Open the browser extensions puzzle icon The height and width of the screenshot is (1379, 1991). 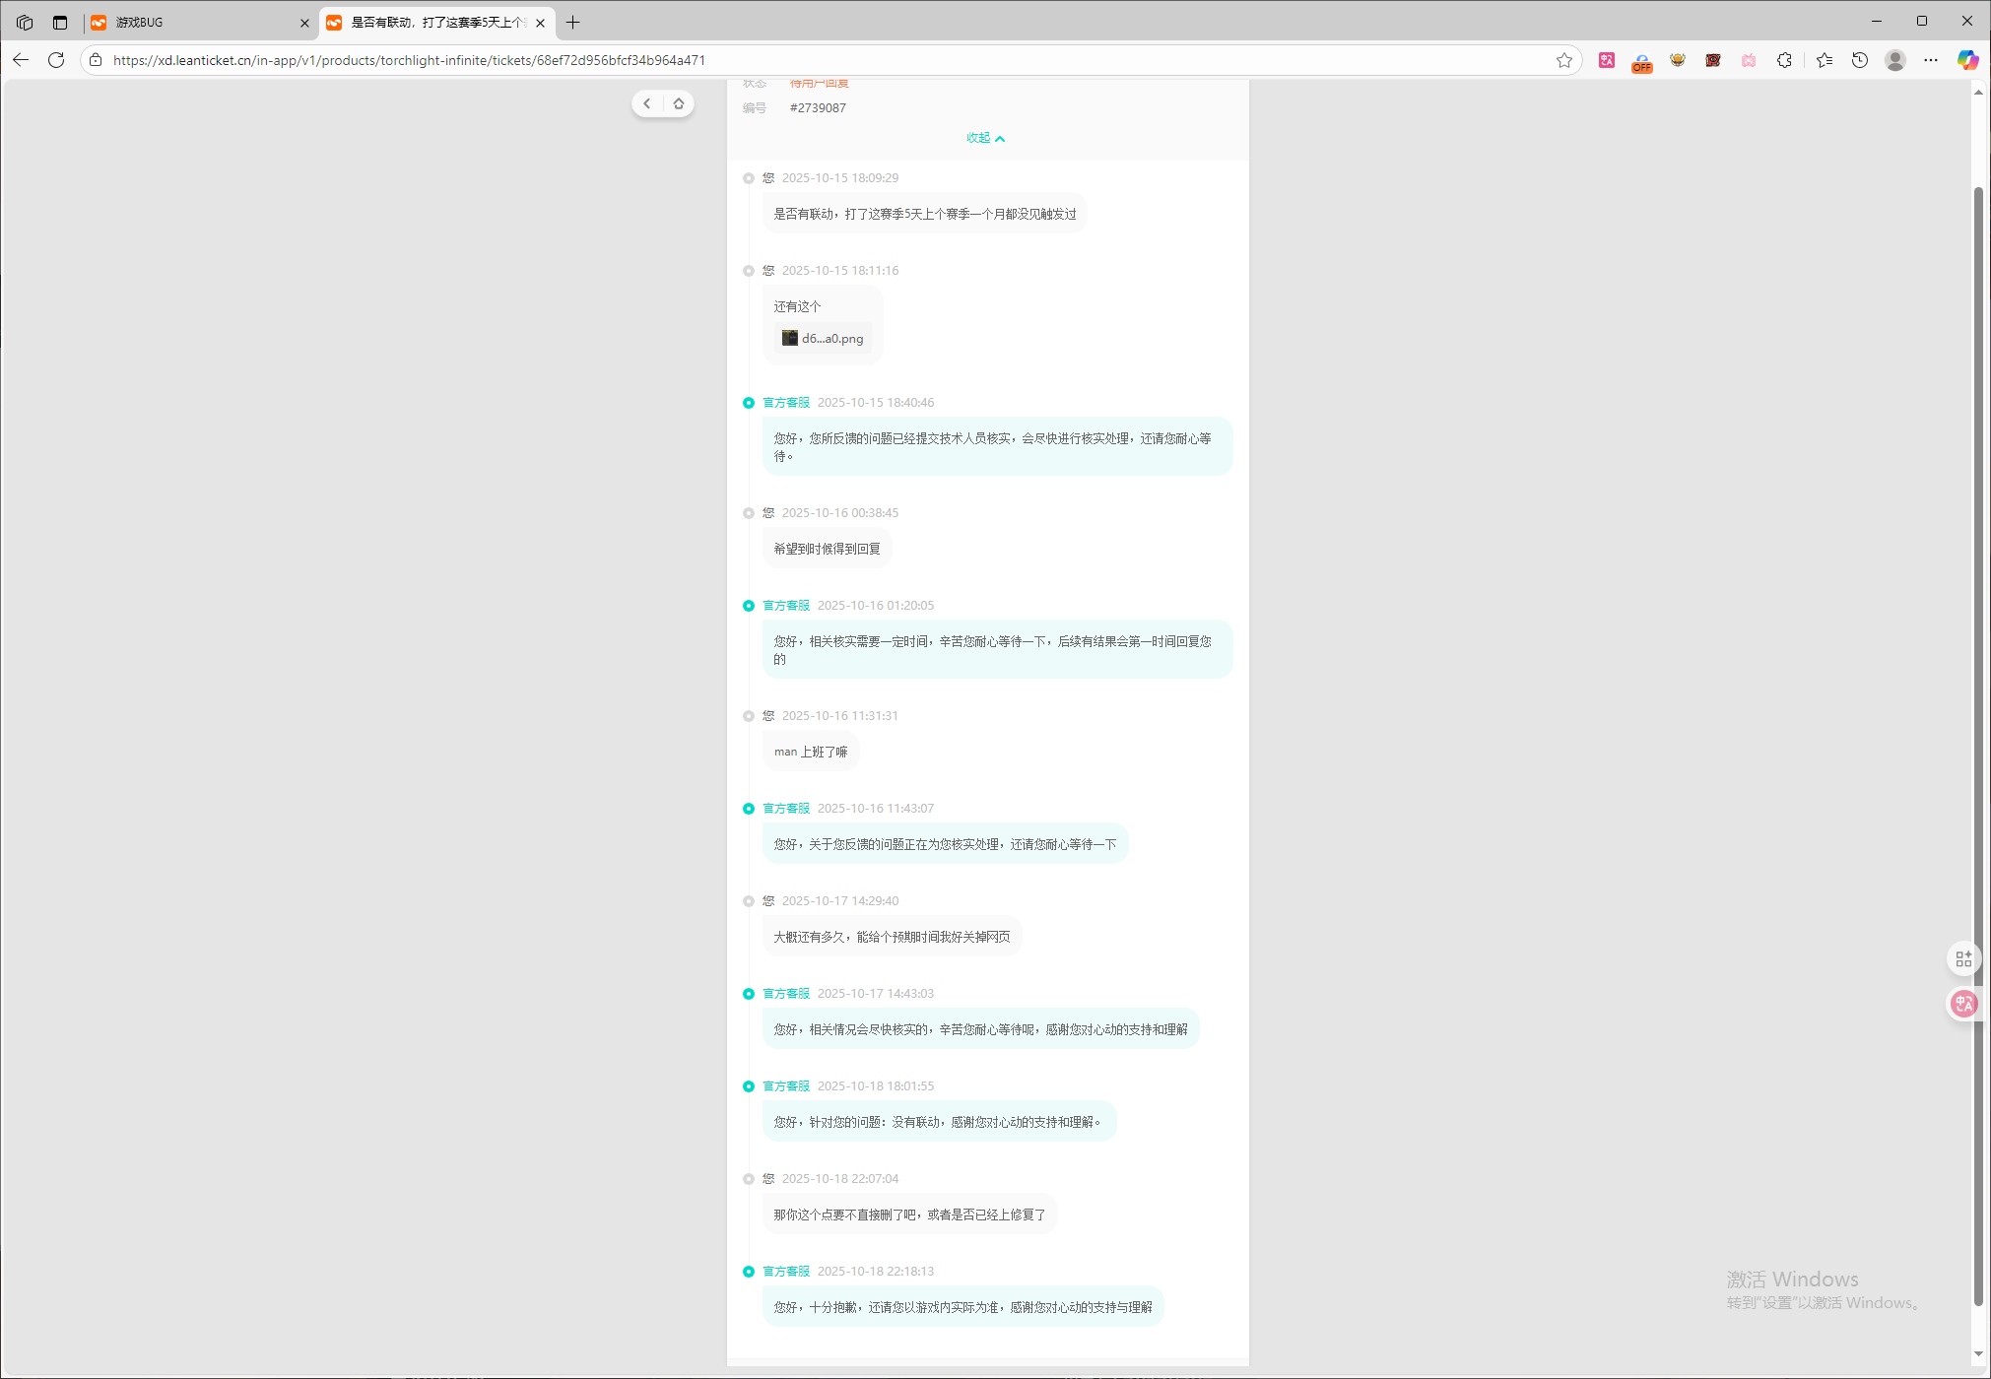tap(1784, 60)
